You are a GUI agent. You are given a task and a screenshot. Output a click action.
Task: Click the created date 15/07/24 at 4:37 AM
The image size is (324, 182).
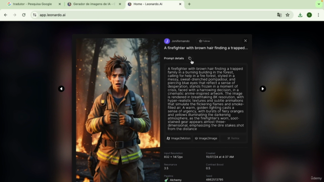220,157
